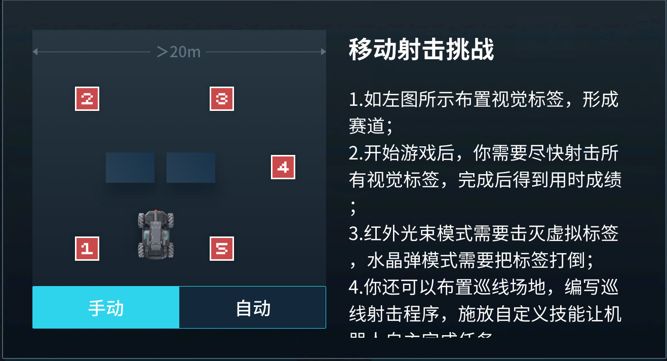Click the right arrowhead of width indicator
This screenshot has width=667, height=361.
click(323, 51)
